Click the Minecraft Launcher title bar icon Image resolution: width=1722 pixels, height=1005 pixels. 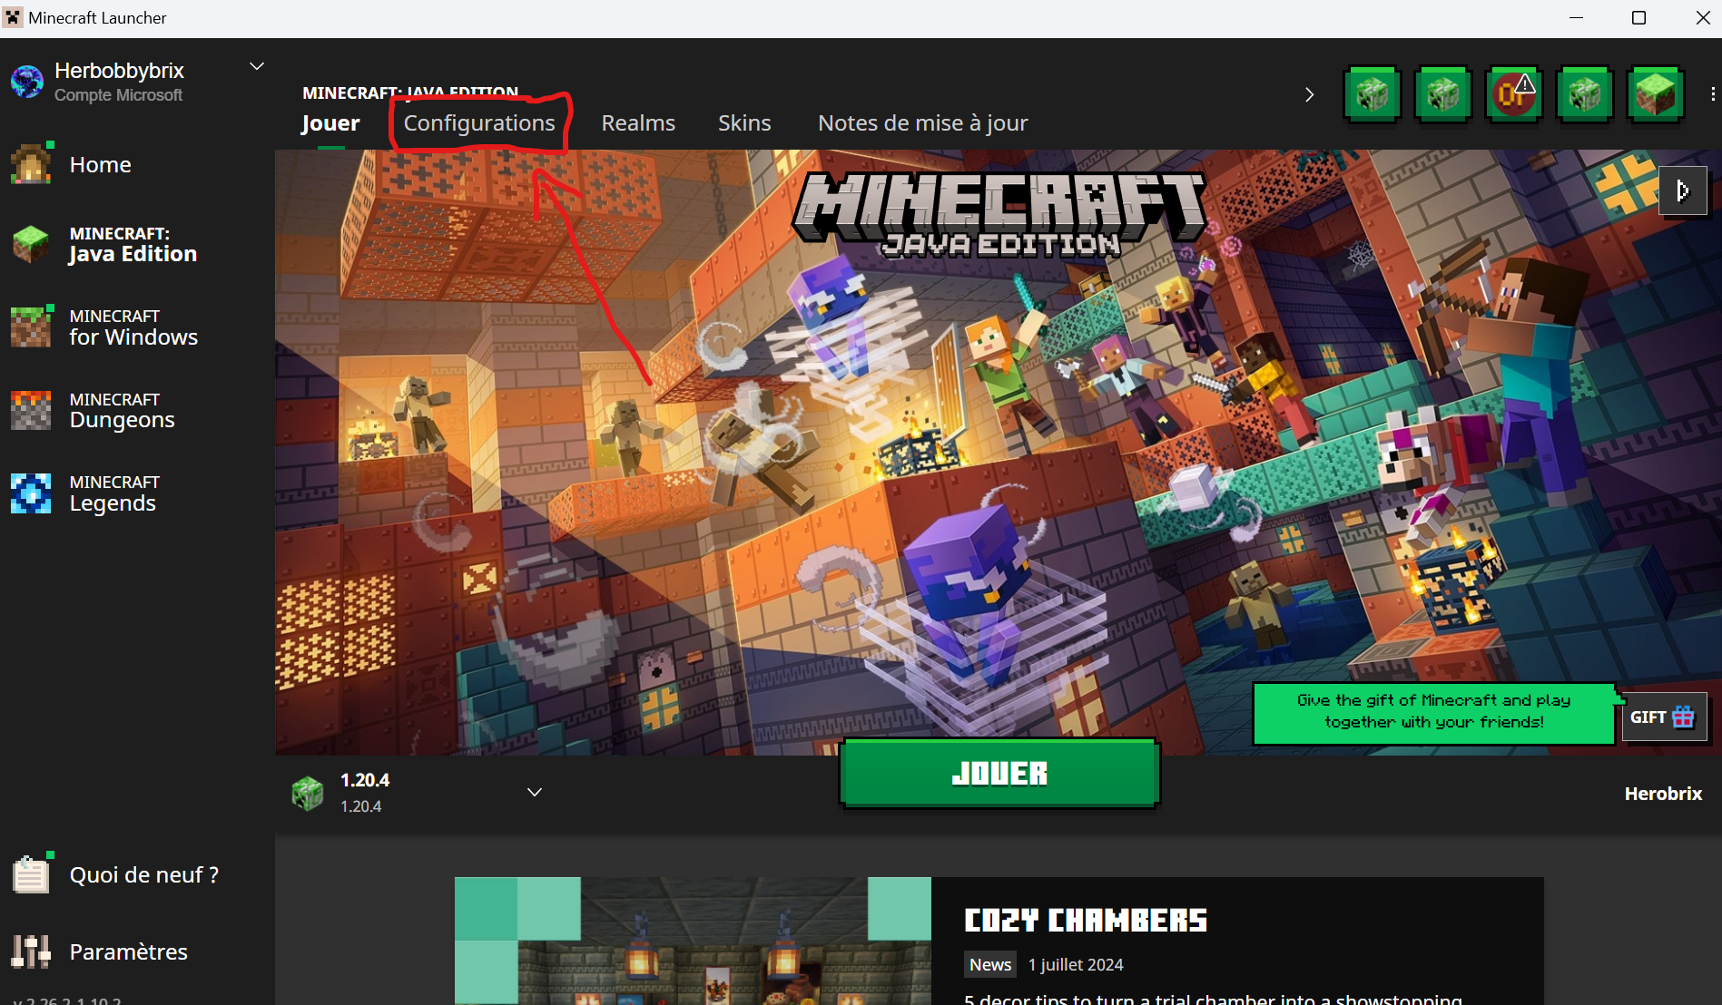click(13, 17)
